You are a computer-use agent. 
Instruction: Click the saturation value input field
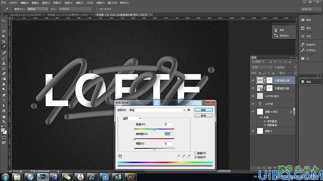168,134
